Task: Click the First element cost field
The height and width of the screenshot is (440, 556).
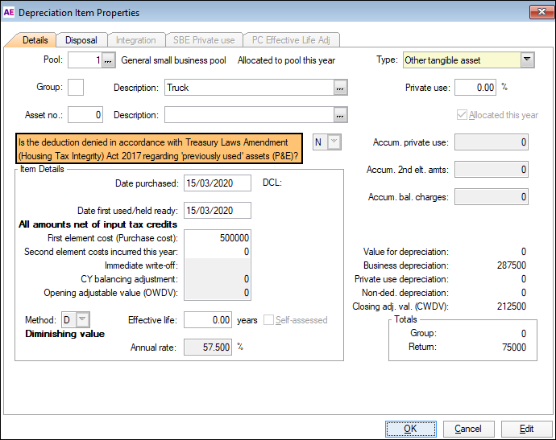Action: pos(218,238)
